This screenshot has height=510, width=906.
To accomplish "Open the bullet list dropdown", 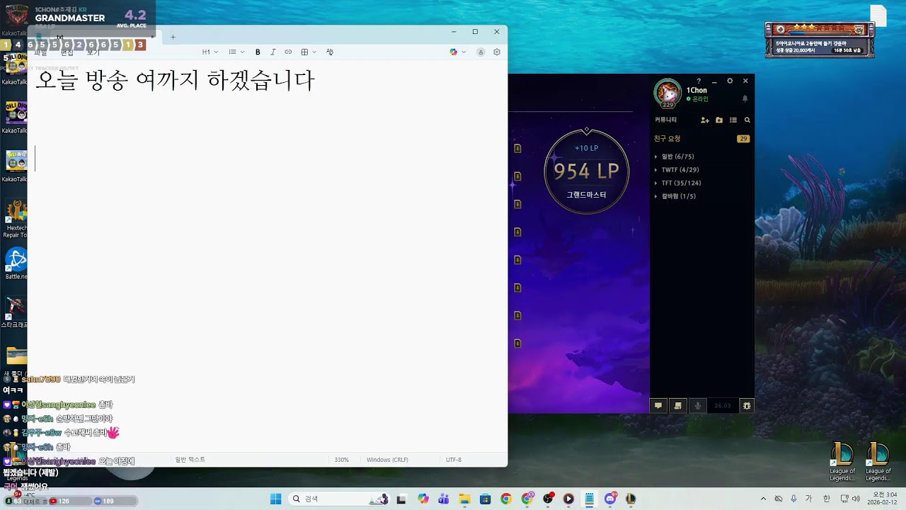I will (x=236, y=52).
